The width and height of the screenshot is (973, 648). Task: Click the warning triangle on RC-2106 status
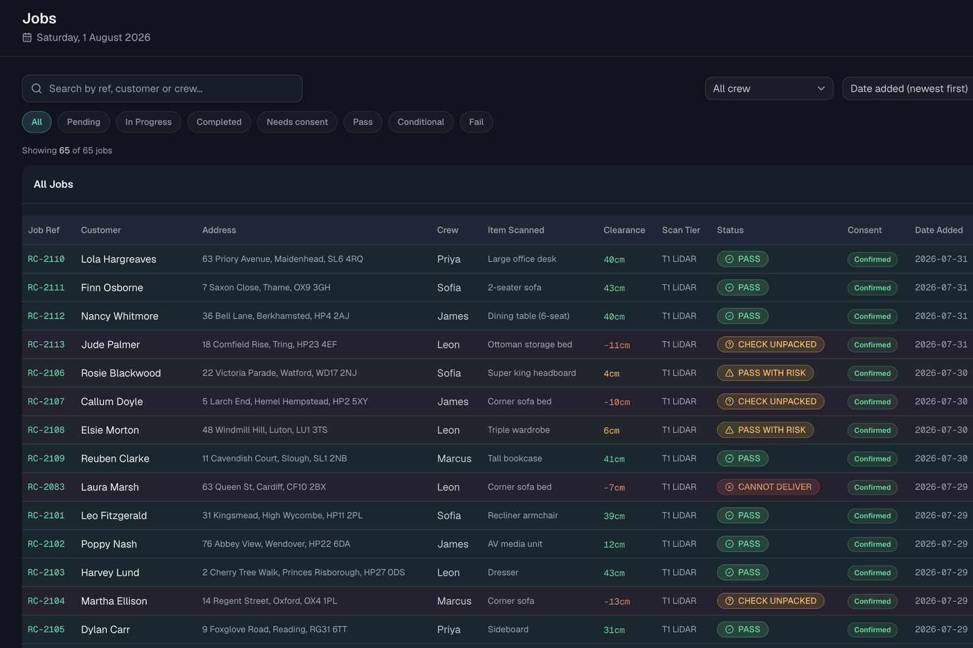pyautogui.click(x=729, y=373)
